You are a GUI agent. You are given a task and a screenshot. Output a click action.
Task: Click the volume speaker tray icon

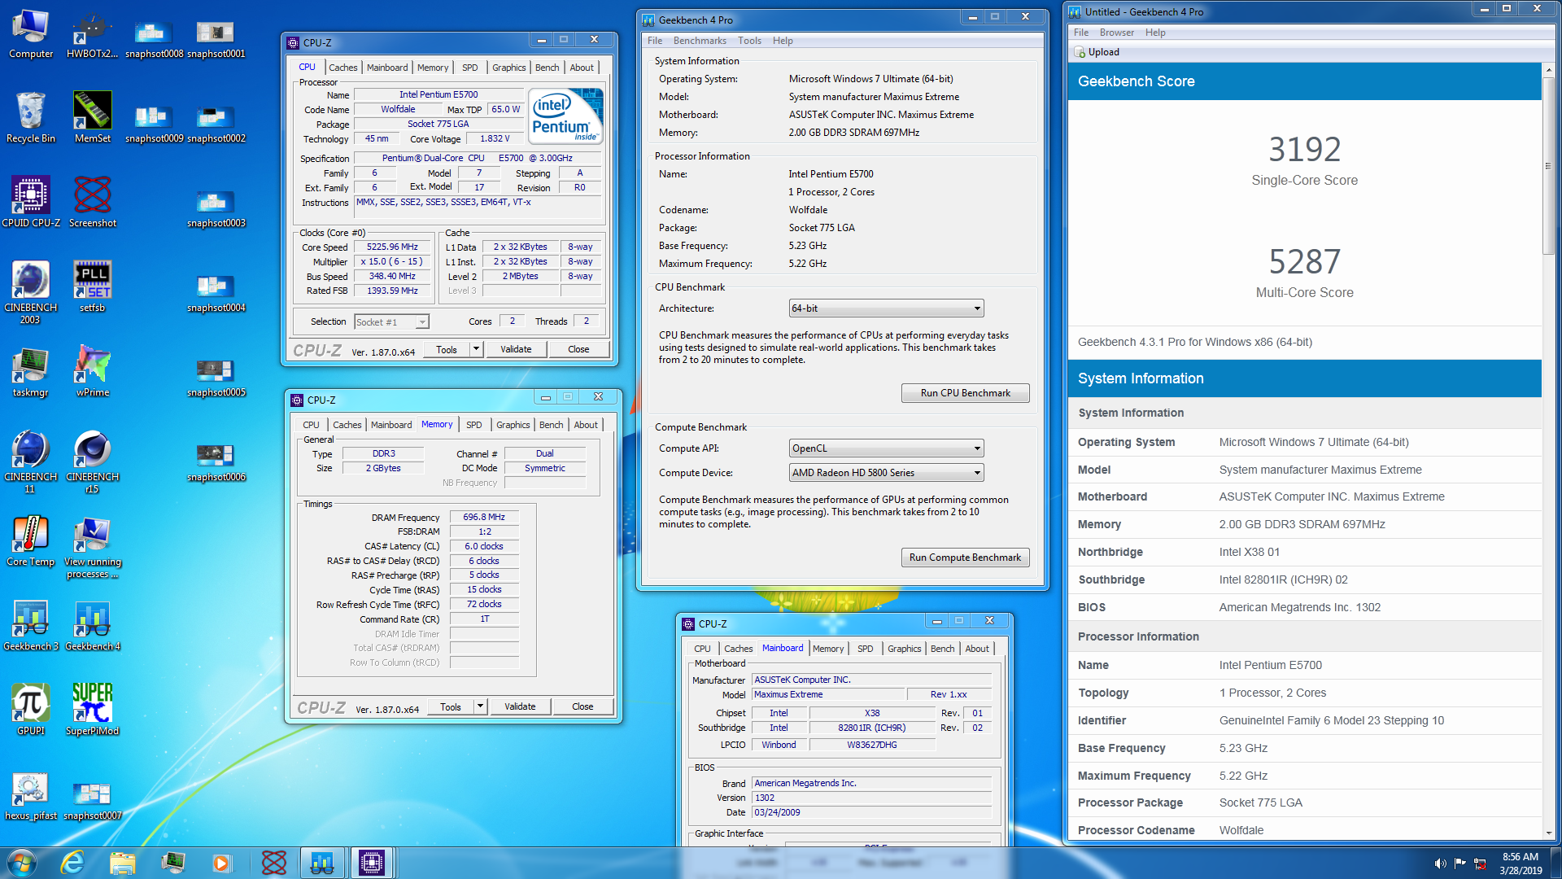[1440, 864]
